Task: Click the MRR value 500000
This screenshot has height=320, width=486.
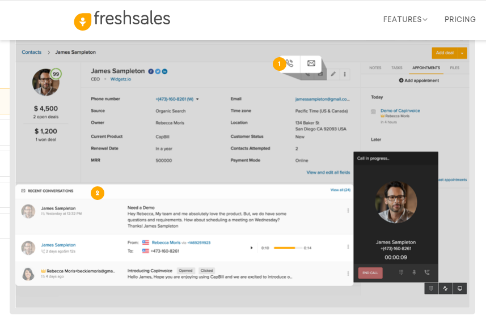Action: click(x=164, y=161)
